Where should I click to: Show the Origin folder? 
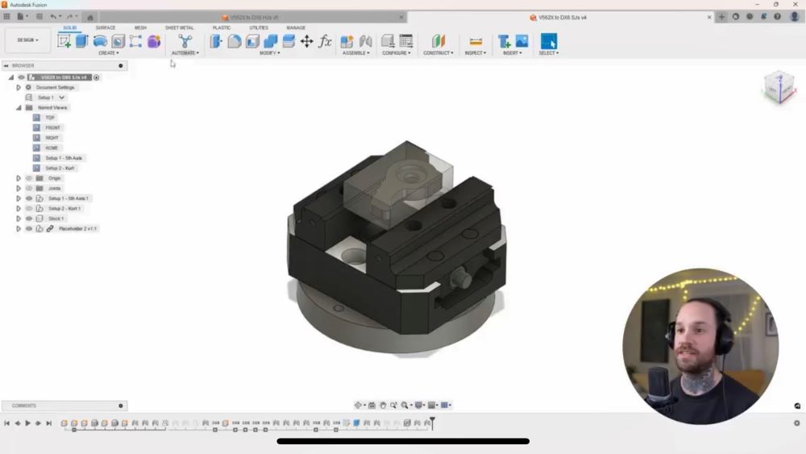click(29, 178)
